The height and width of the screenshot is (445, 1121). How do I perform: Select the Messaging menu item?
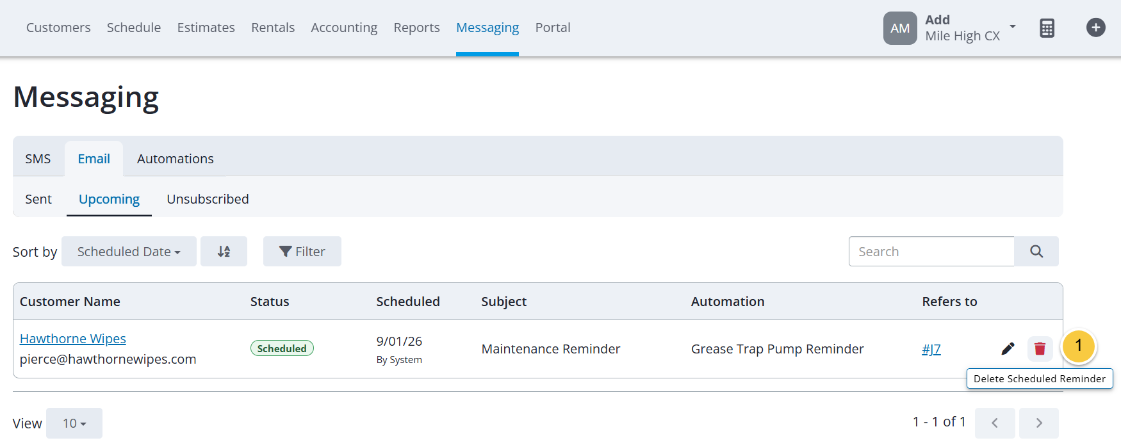487,28
